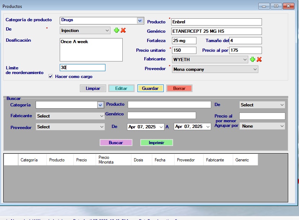Toggle the 'Hacer como cargo' checkbox
Viewport: 299px width, 220px height.
pos(51,76)
